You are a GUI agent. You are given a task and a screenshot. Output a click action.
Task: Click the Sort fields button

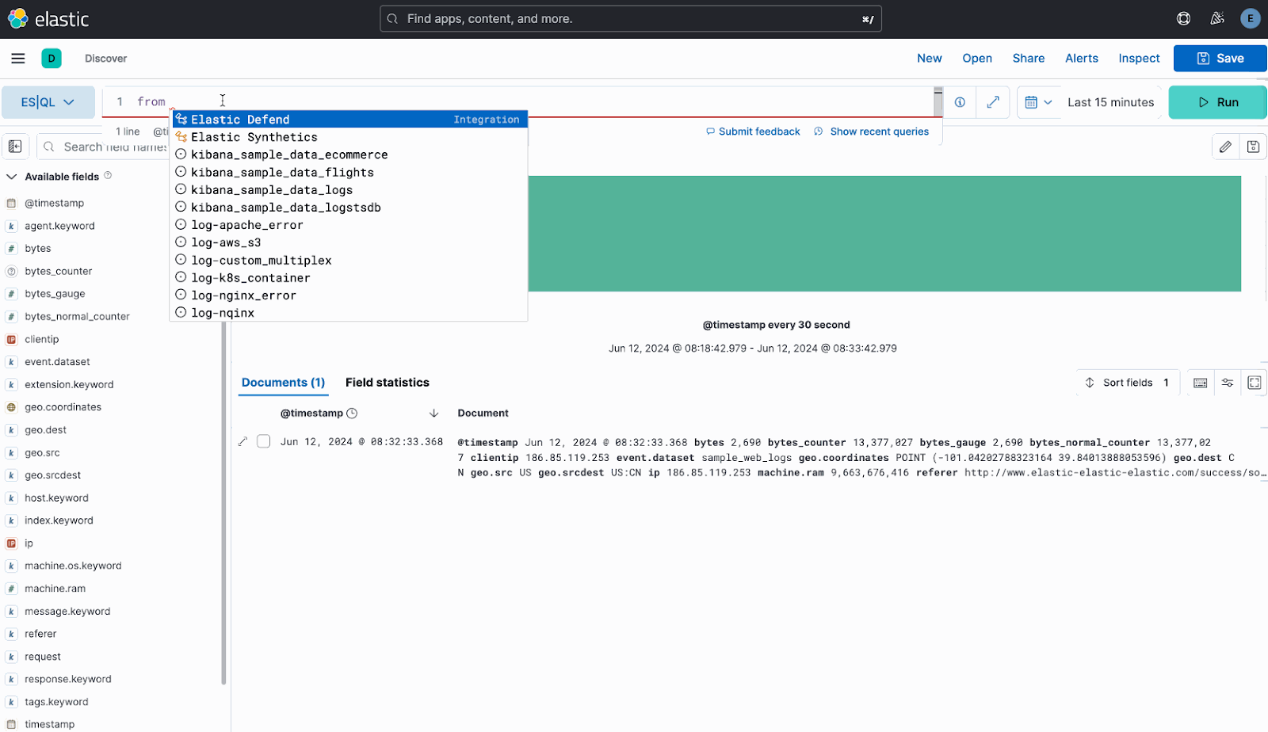[x=1127, y=383]
